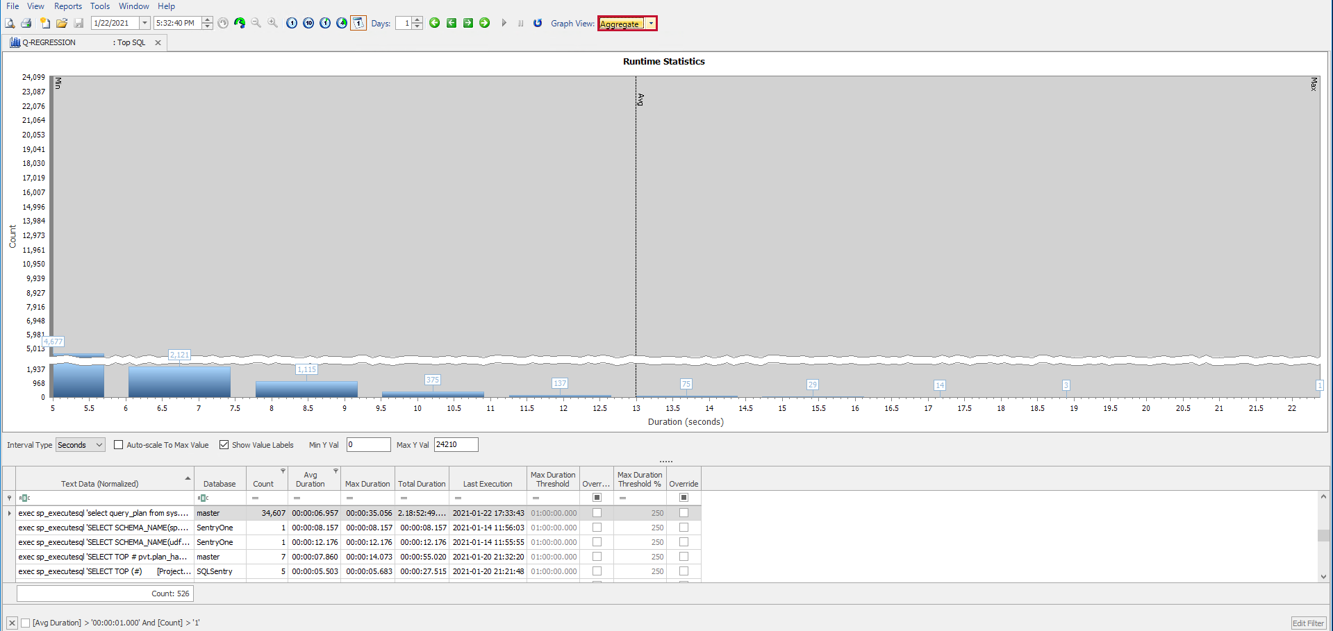
Task: Select the 10-minute clock interval icon
Action: [308, 23]
